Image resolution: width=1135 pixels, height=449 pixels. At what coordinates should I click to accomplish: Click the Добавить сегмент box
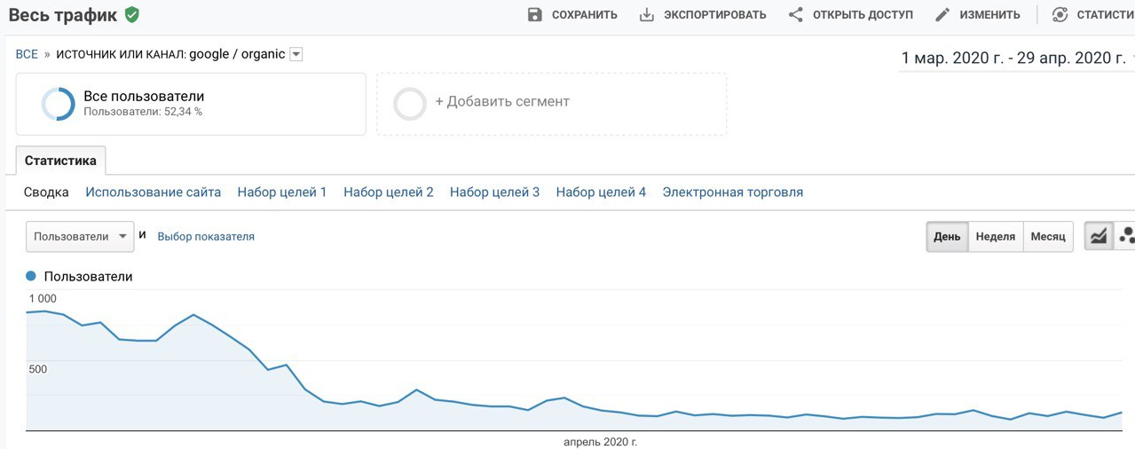(x=551, y=103)
